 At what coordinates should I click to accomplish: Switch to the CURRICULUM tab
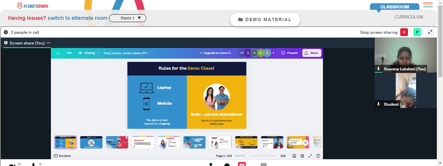pyautogui.click(x=408, y=17)
